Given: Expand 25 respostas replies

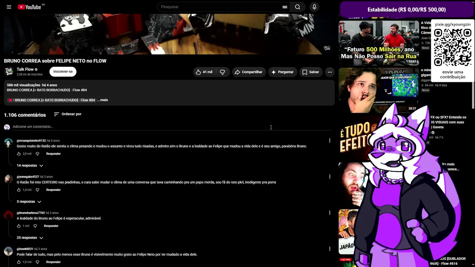Looking at the screenshot, I should [30, 238].
